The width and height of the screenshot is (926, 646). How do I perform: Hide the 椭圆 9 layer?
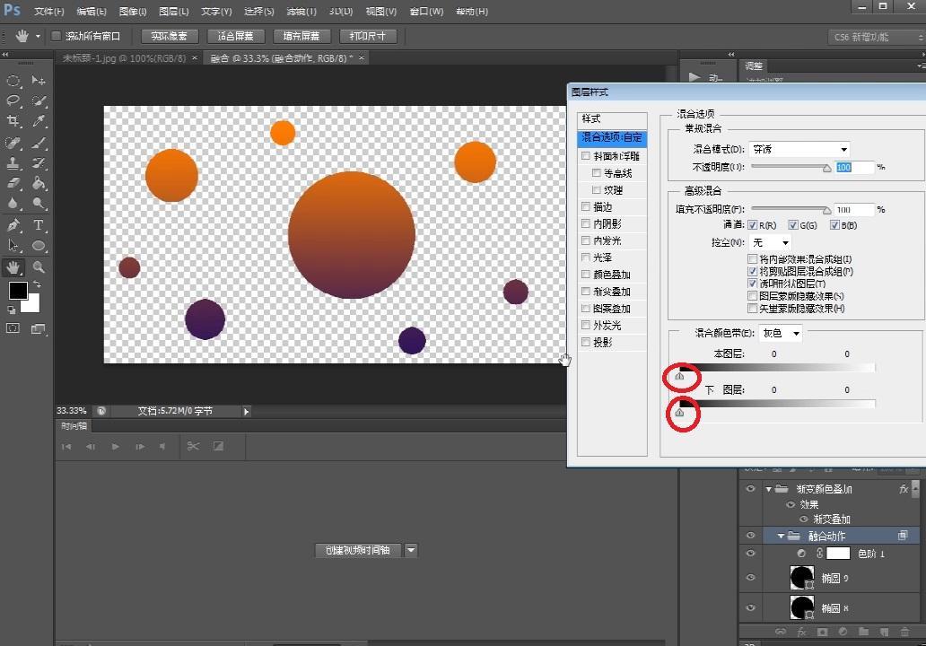point(750,579)
